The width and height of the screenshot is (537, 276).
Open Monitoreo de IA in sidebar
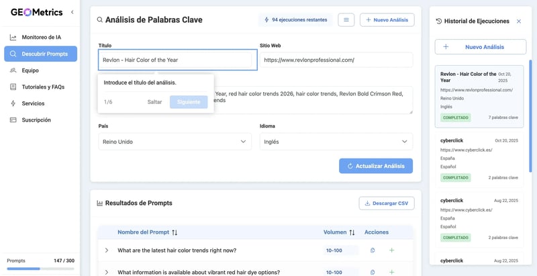[x=41, y=37]
